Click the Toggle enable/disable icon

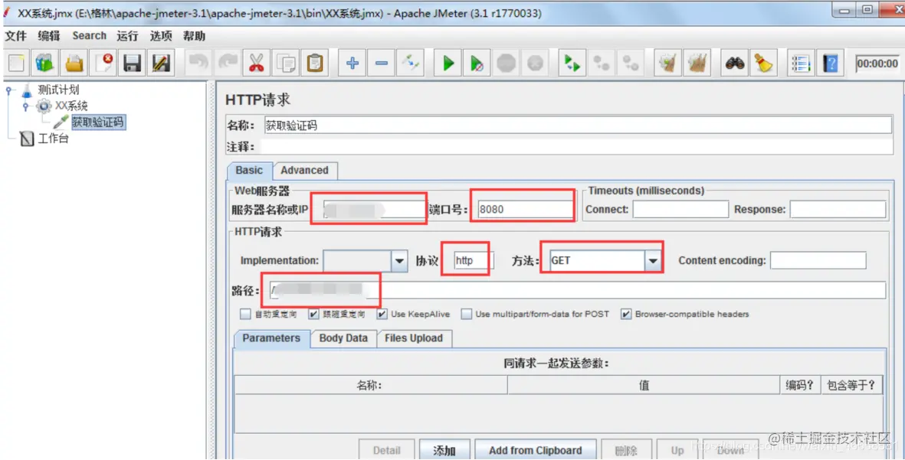click(x=411, y=63)
